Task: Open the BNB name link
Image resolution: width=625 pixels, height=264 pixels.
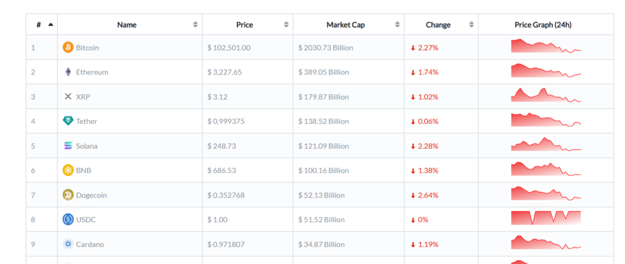Action: pos(84,171)
